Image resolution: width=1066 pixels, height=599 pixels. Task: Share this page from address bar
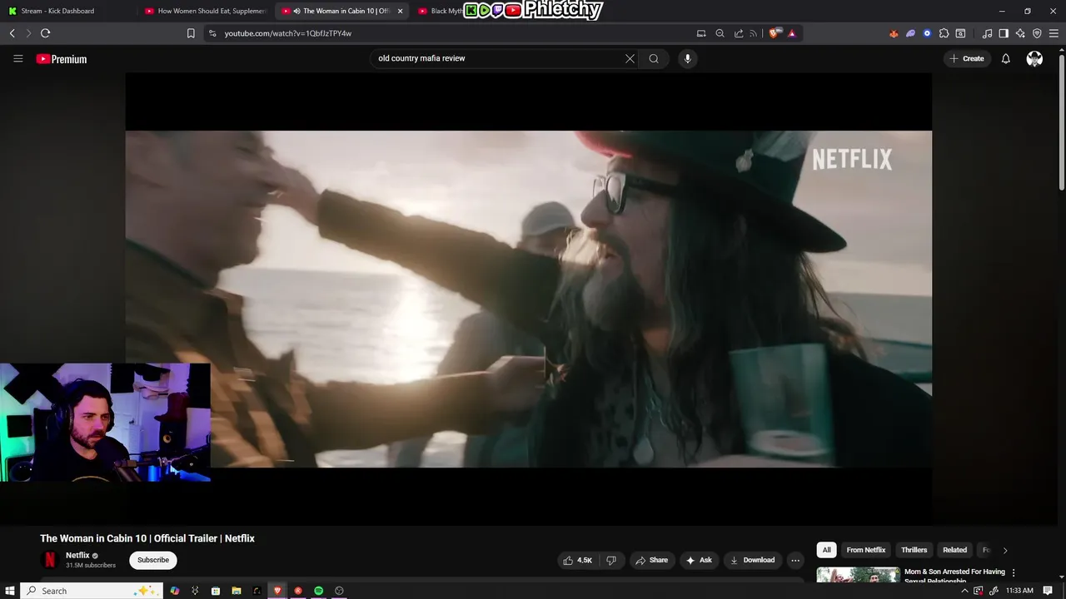(x=739, y=33)
